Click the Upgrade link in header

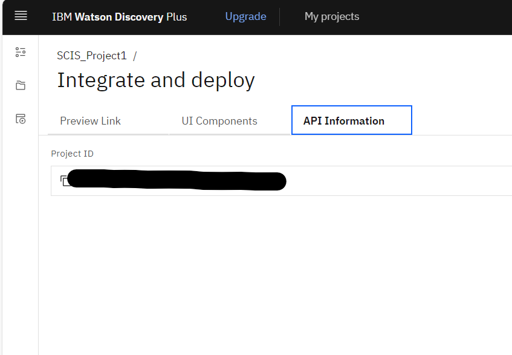click(245, 16)
